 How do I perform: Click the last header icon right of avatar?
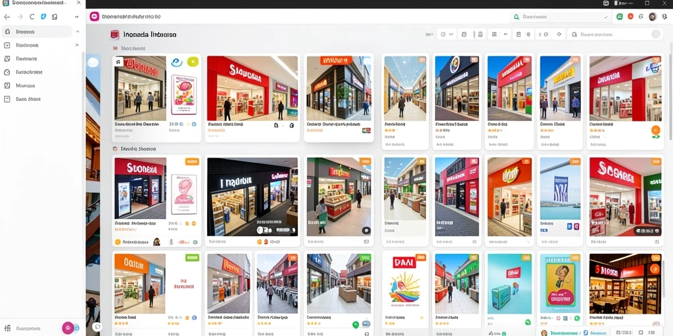tap(664, 16)
